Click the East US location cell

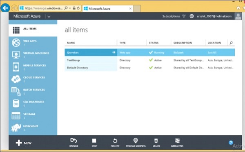pyautogui.click(x=212, y=52)
